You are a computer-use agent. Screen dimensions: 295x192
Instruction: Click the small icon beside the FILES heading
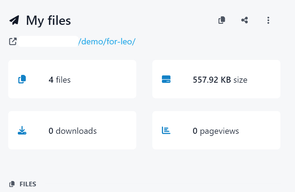tap(12, 184)
